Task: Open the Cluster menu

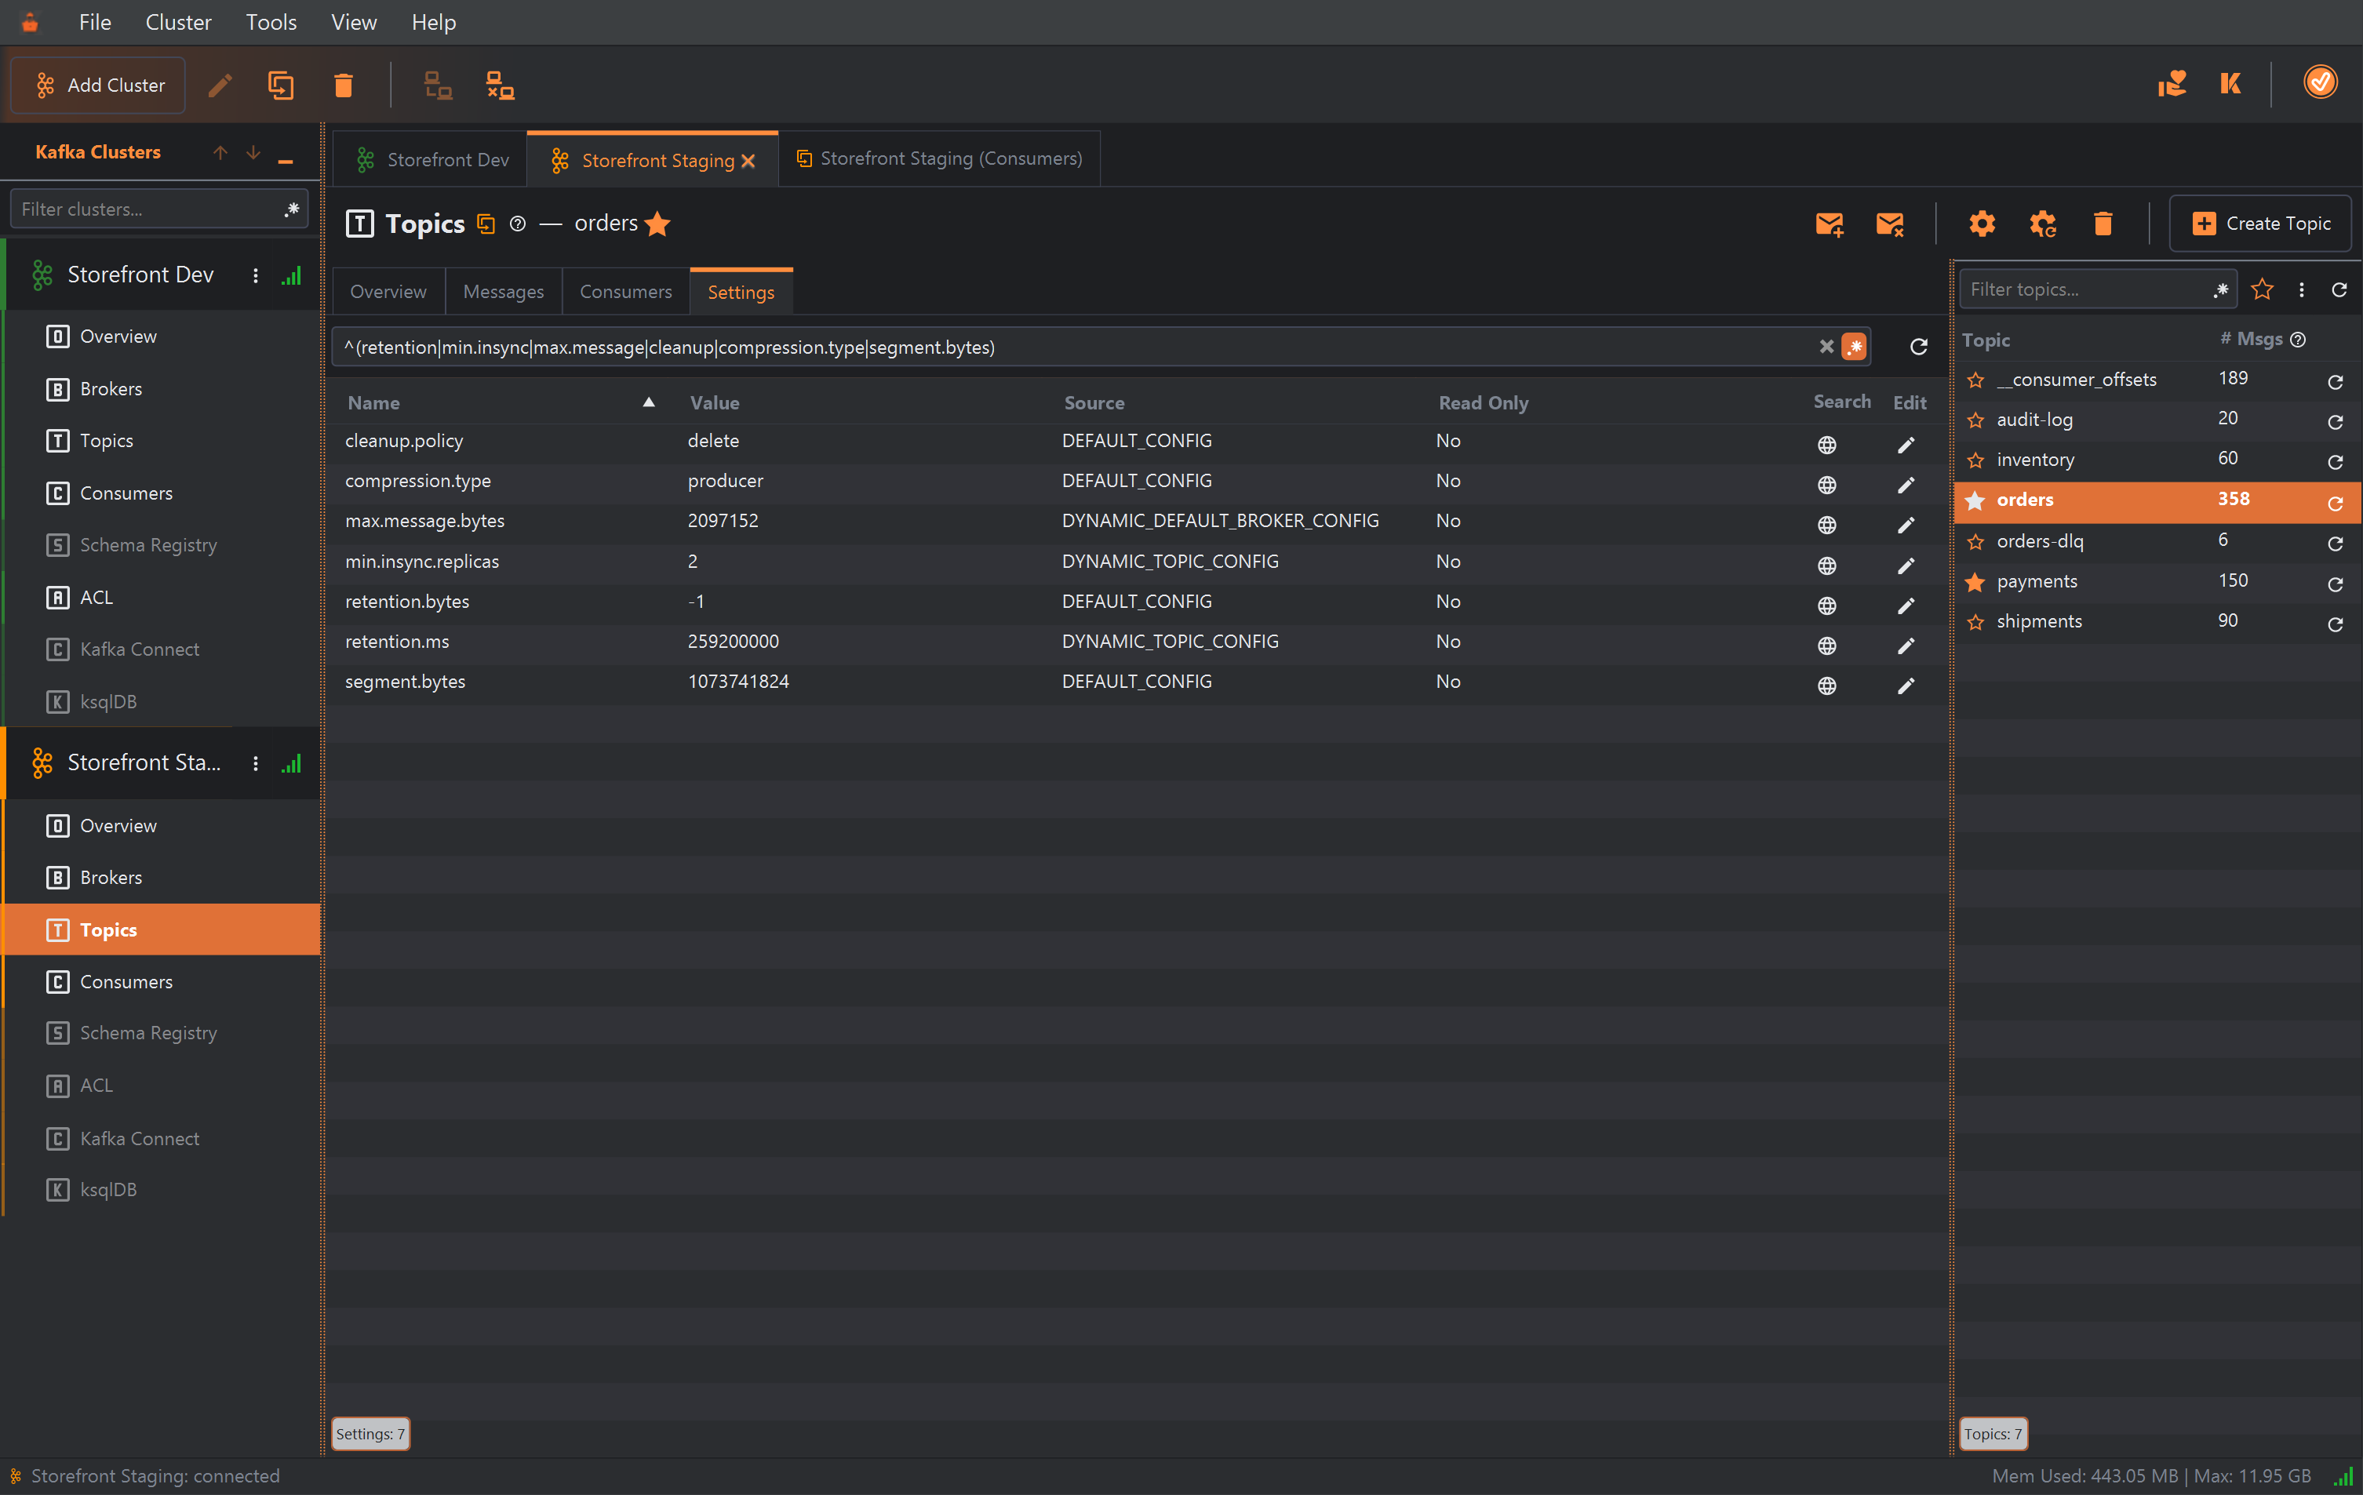Action: [x=179, y=22]
